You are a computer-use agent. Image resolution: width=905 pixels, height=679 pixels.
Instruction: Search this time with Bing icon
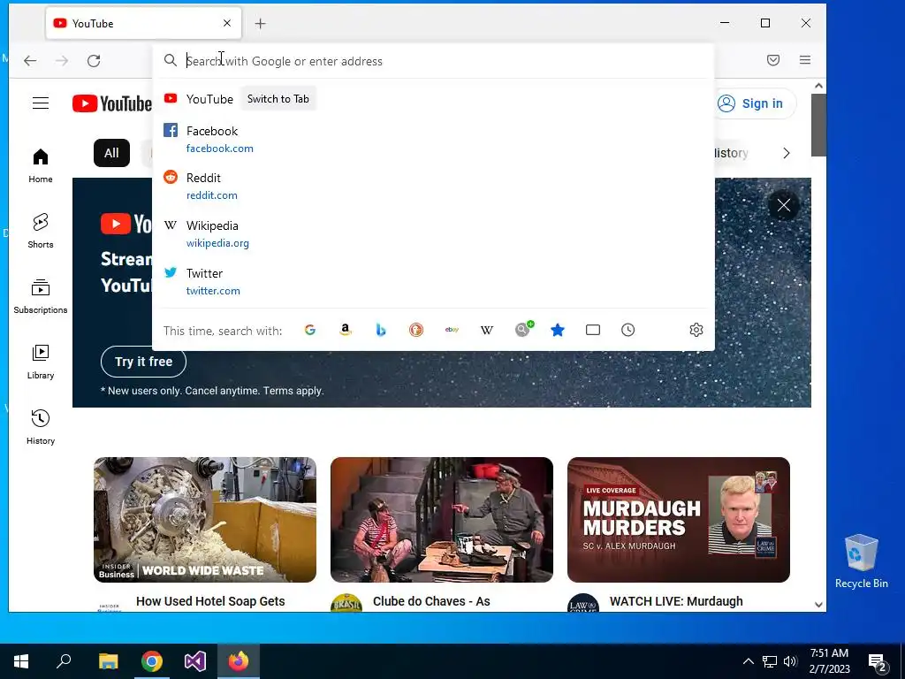(x=380, y=330)
